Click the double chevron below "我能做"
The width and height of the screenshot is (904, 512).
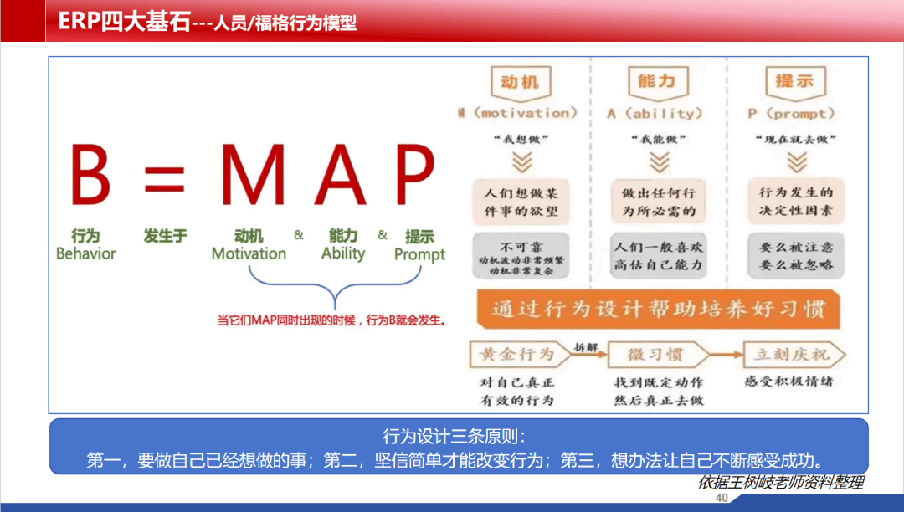tap(660, 160)
